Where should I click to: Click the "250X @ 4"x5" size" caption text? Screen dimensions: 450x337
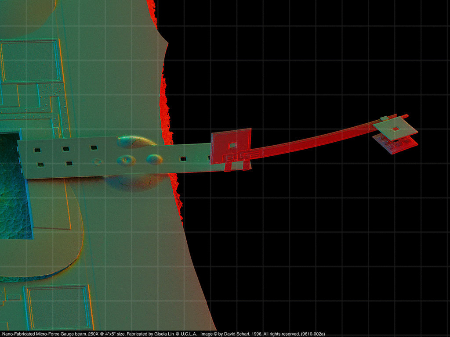tap(107, 334)
